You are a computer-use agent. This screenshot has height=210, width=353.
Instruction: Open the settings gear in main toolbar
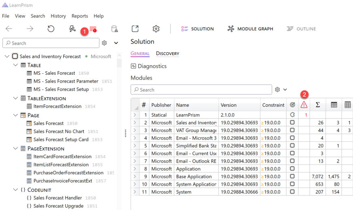click(156, 29)
